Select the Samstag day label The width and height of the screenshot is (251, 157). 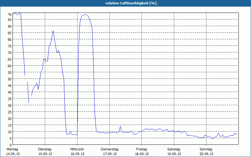174,149
